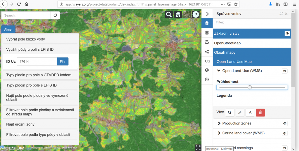299x151 pixels.
Task: Reset map view with home icon
Action: coord(178,14)
